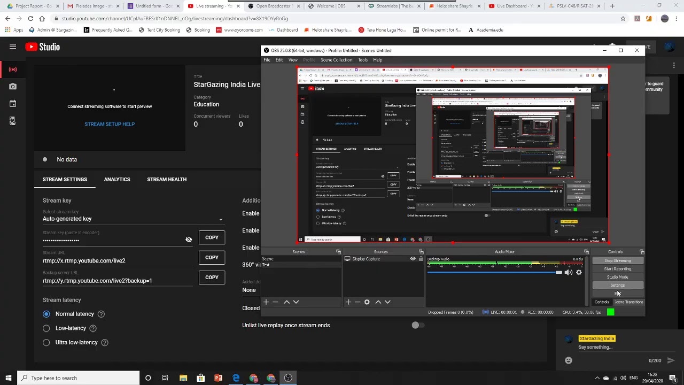Move scene down in the Scenes panel

point(296,302)
